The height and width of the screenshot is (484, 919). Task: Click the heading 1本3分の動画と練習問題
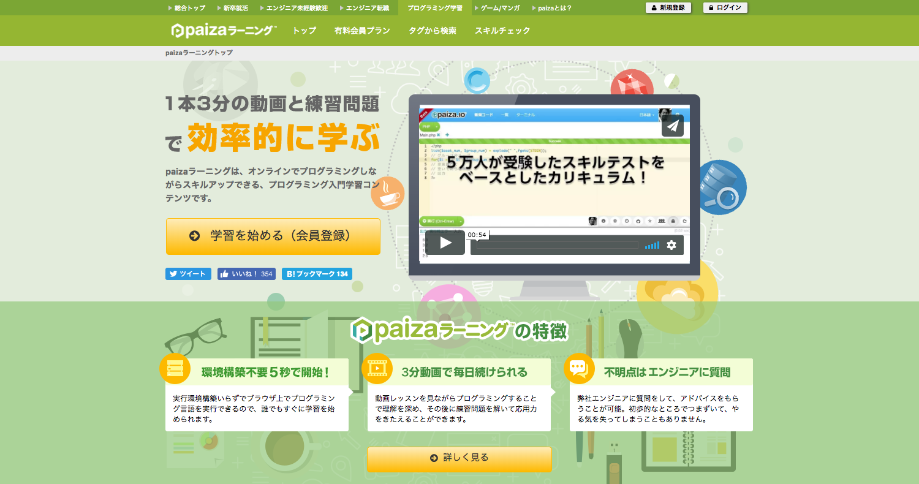[x=272, y=104]
